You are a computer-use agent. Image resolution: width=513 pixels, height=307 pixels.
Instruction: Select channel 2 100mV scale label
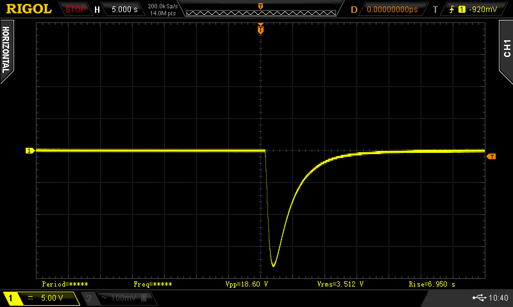123,298
